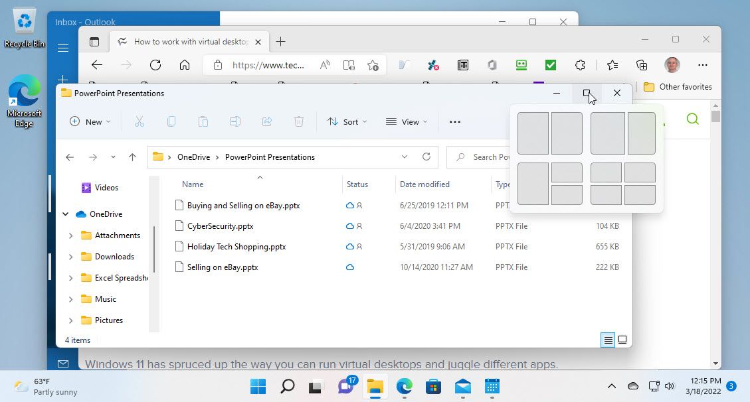Navigate to OneDrive via the breadcrumb
This screenshot has height=402, width=750.
(193, 157)
